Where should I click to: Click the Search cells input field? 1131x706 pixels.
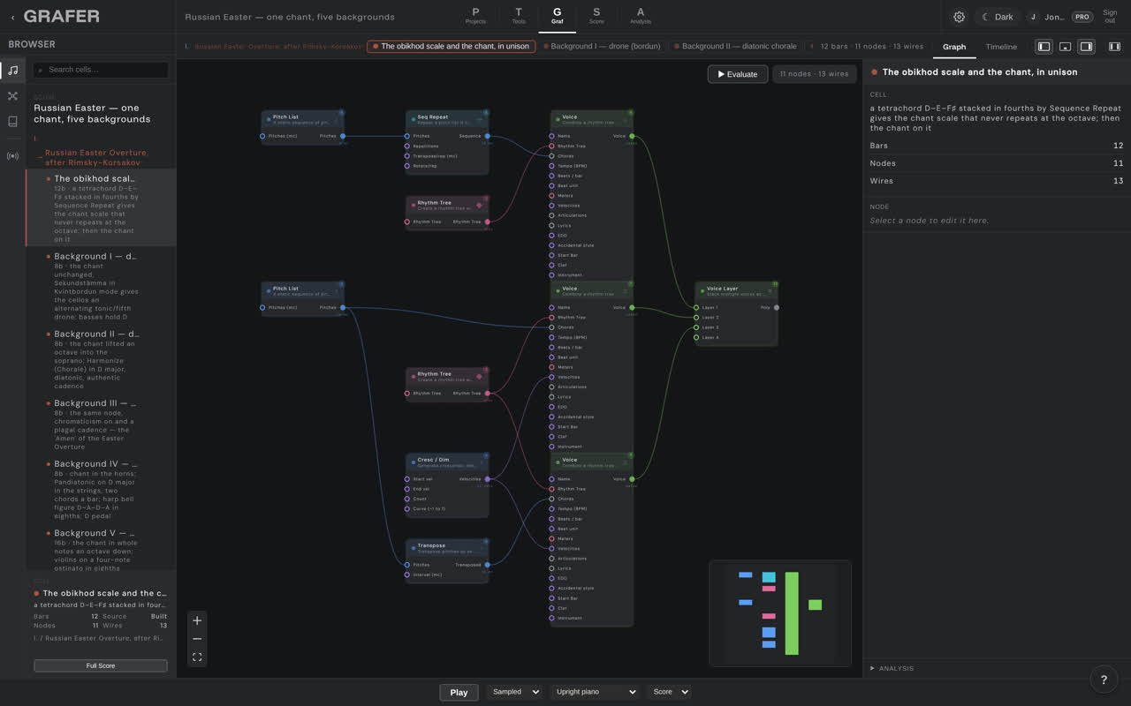tap(101, 70)
